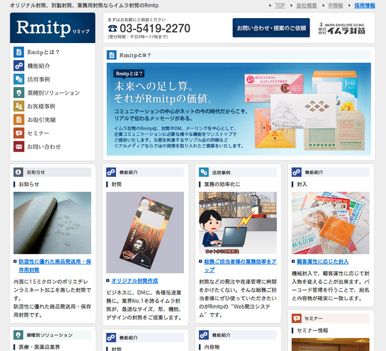The width and height of the screenshot is (386, 351).
Task: Click the lightbulb icon beside 業種別ソリューション in sidebar
Action: (x=19, y=93)
